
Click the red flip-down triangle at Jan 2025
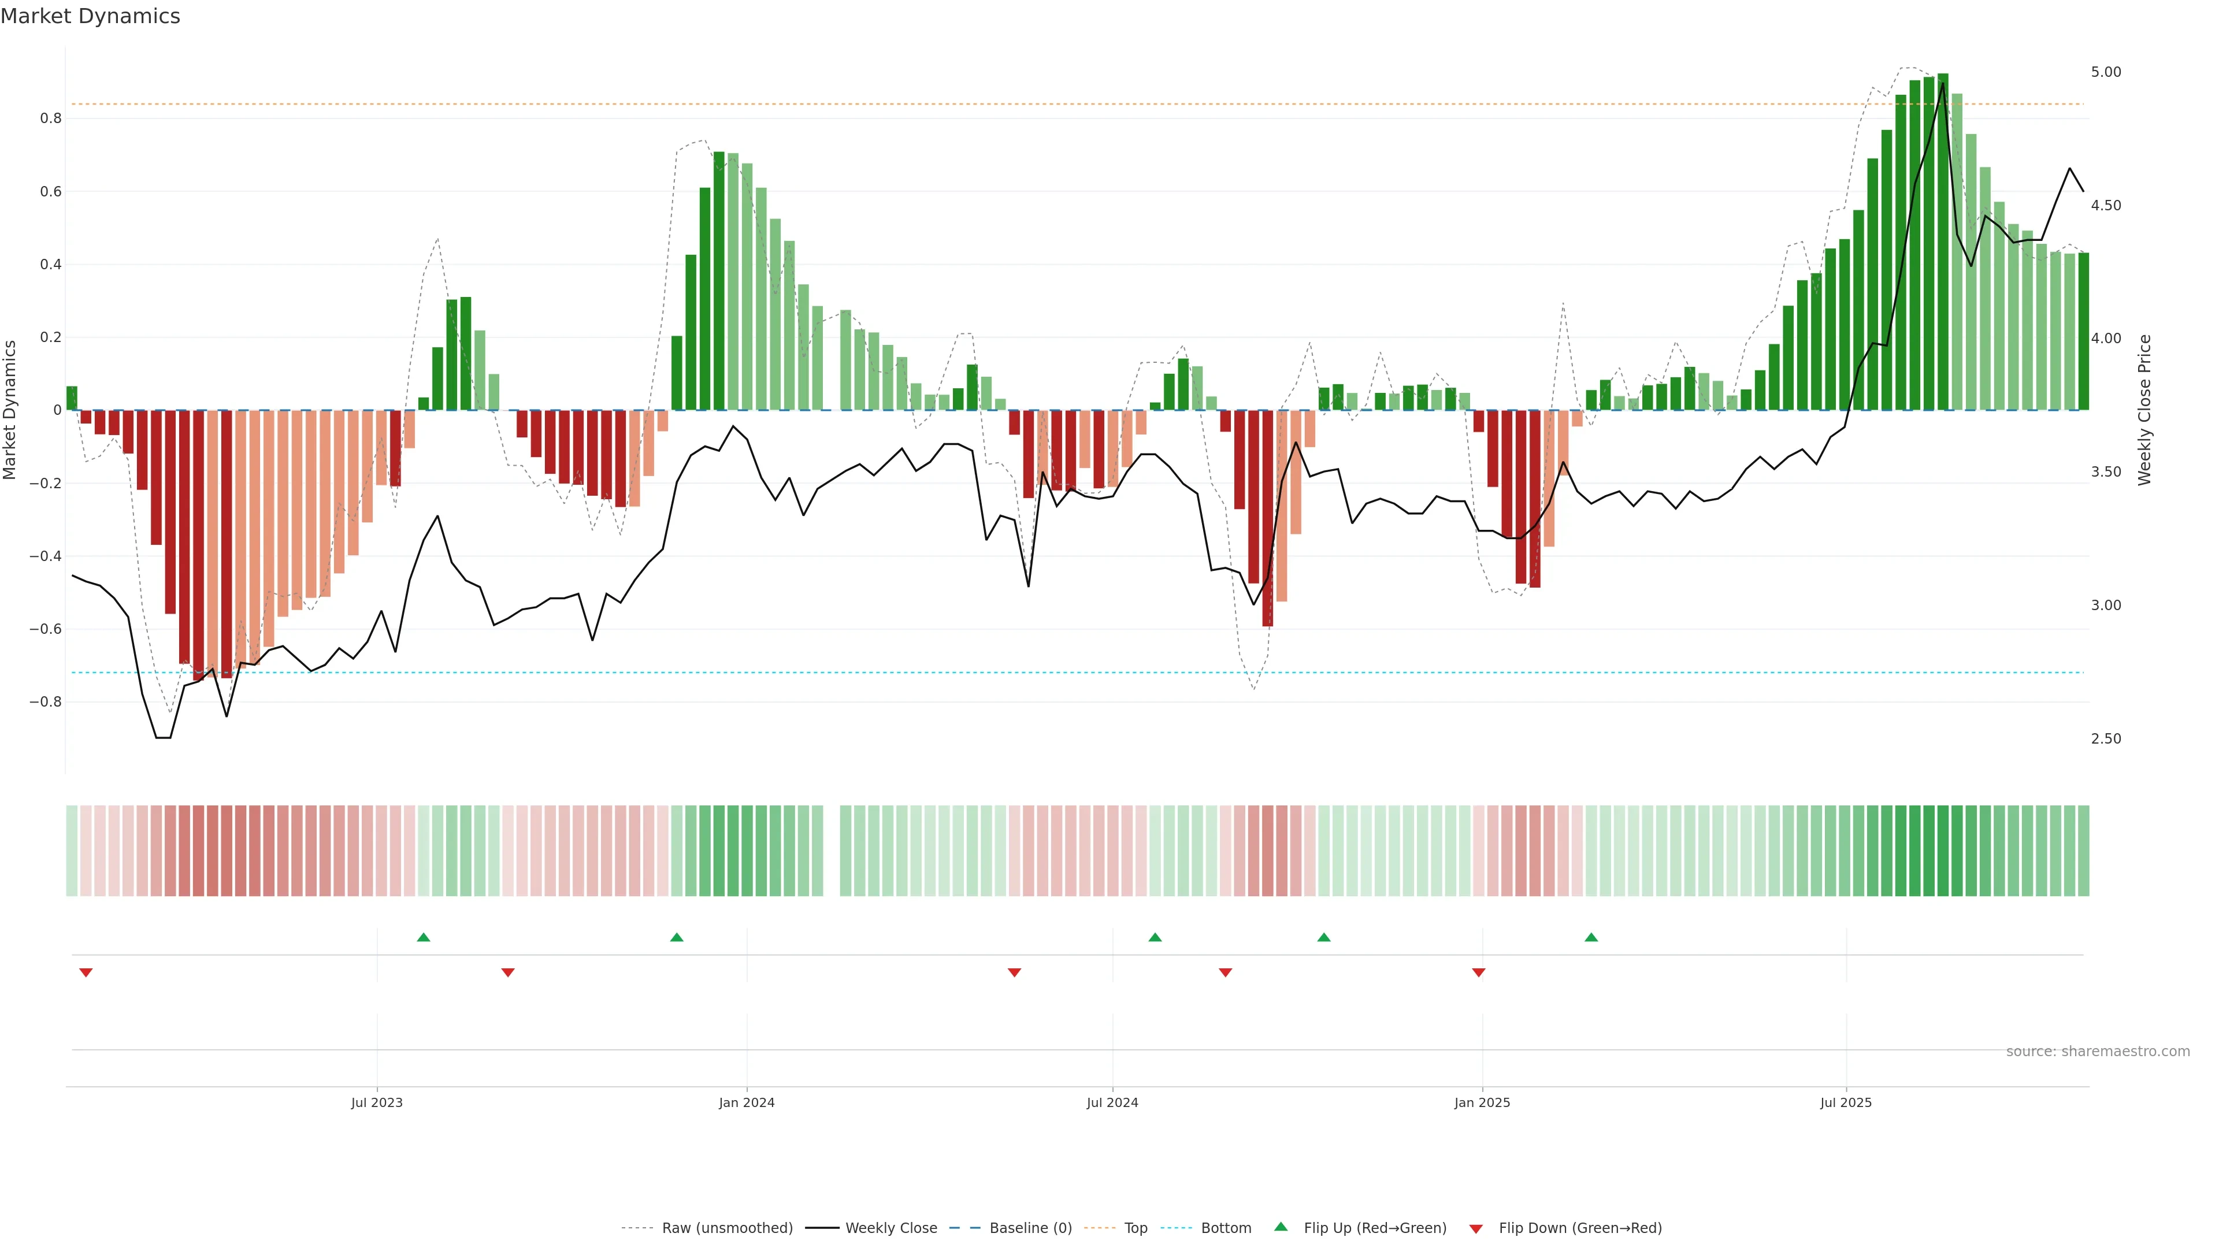1478,972
